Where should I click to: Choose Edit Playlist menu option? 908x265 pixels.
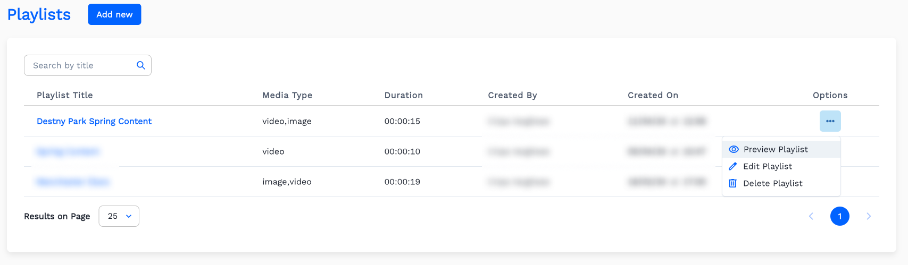coord(768,166)
